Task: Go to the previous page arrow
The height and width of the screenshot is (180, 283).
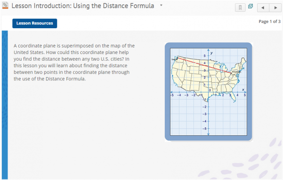Action: point(263,8)
